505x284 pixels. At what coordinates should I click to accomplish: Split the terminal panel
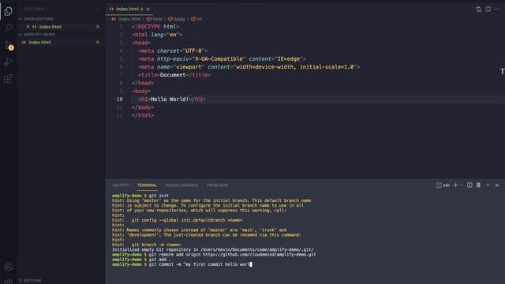point(469,185)
